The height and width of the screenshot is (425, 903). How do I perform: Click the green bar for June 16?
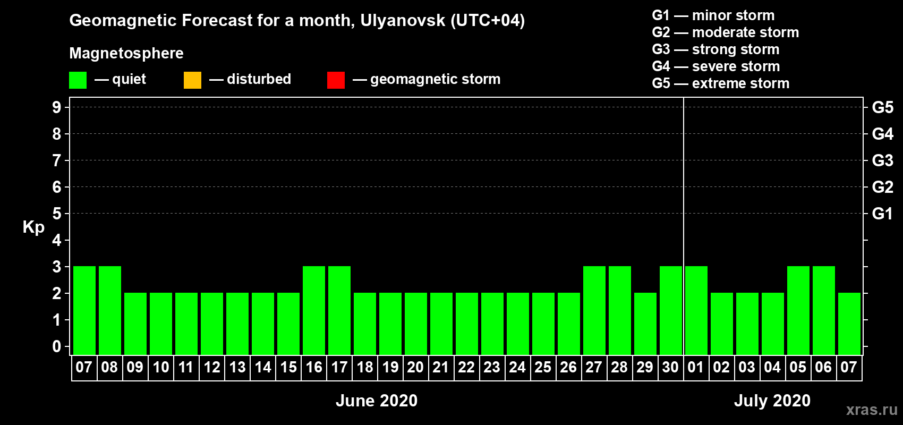[x=314, y=310]
